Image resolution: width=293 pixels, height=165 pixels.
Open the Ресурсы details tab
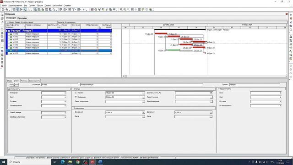pyautogui.click(x=24, y=81)
